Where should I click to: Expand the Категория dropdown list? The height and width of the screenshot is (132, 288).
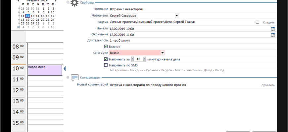[x=163, y=53]
